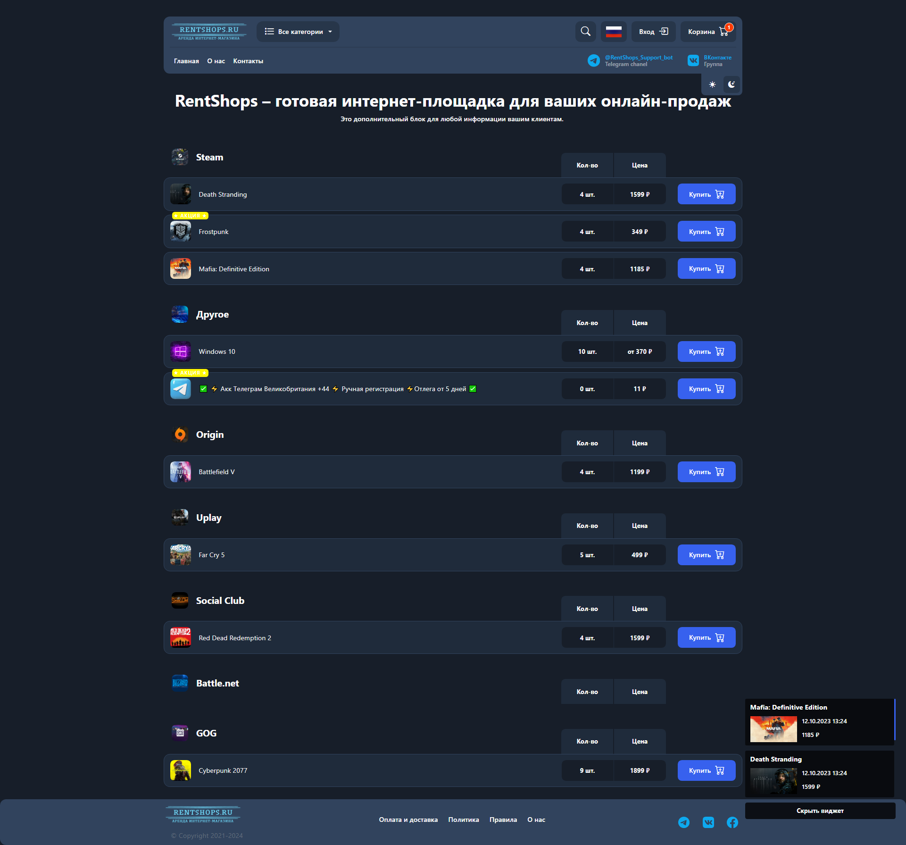Click the Mafia: Definitive Edition product icon in list

coord(181,268)
